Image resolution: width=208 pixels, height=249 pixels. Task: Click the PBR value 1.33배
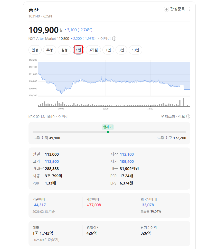(50, 183)
